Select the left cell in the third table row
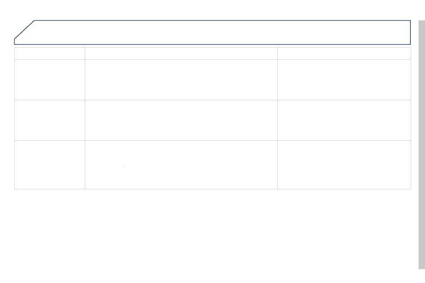425x283 pixels. point(50,120)
